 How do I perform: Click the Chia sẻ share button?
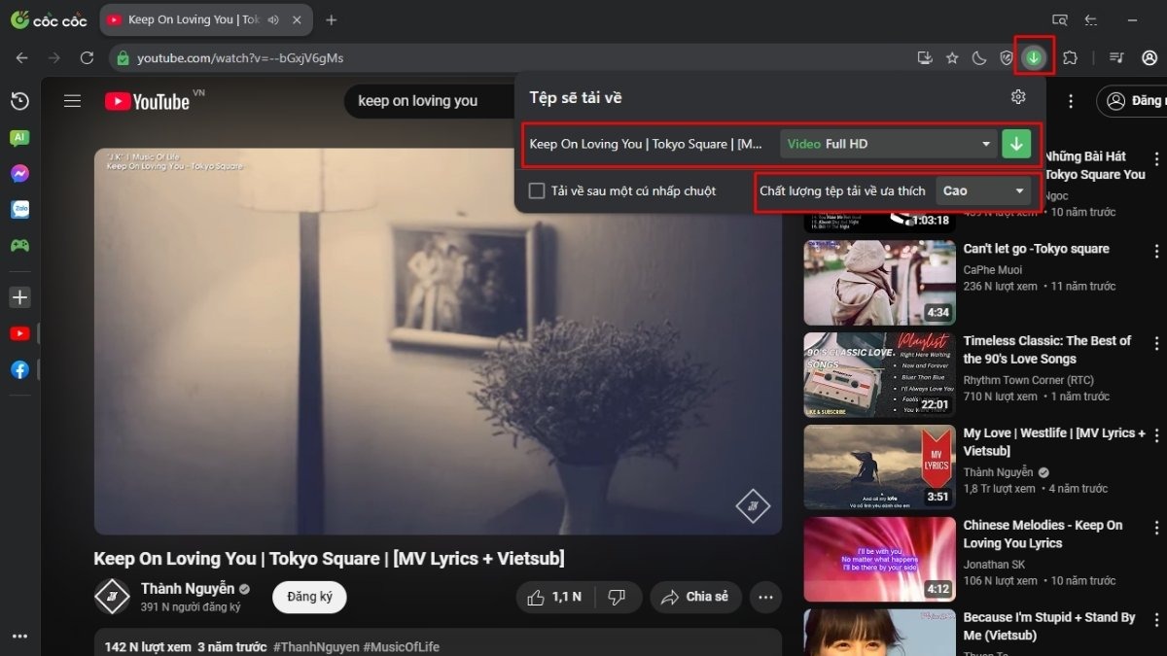coord(696,597)
